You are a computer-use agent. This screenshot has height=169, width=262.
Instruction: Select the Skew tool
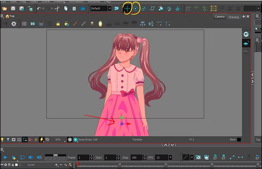[152, 9]
